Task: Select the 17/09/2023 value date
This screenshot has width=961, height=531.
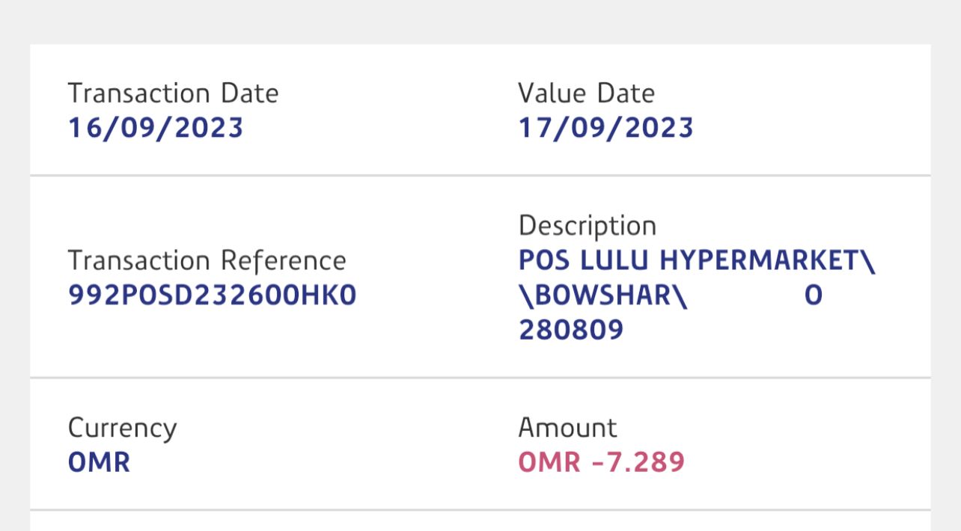Action: pyautogui.click(x=606, y=128)
